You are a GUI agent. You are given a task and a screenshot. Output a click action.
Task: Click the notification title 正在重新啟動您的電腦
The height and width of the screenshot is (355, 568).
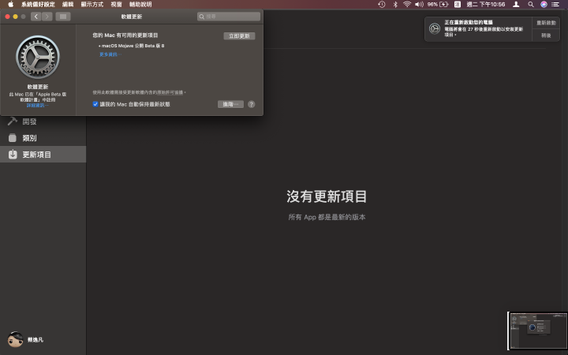469,22
